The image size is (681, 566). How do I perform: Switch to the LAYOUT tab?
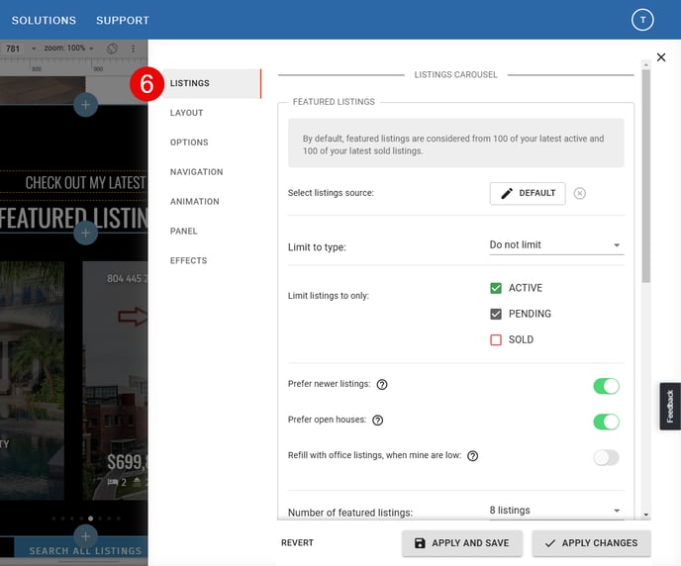pyautogui.click(x=186, y=113)
